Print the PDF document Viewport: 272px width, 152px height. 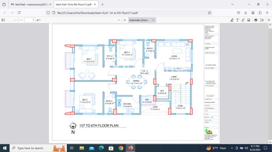(x=256, y=20)
